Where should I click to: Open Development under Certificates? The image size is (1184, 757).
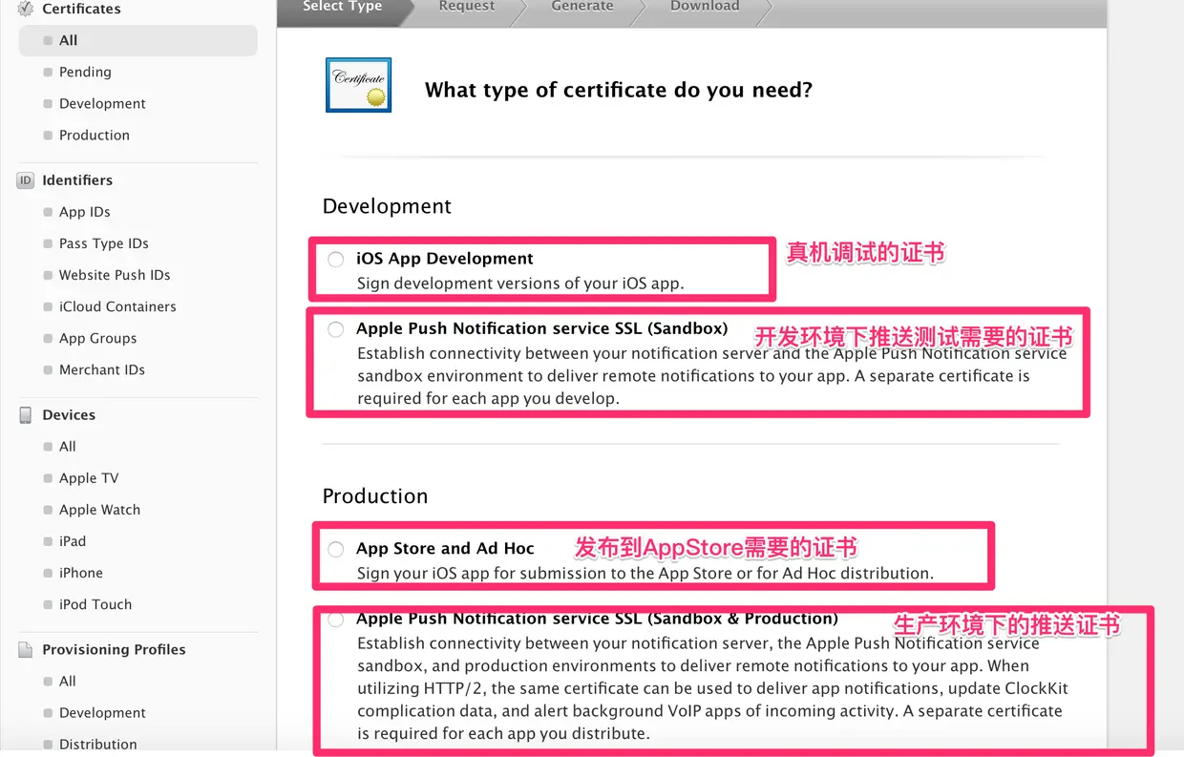[x=102, y=103]
